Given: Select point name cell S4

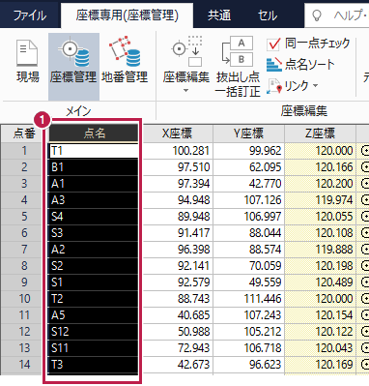Looking at the screenshot, I should coord(94,217).
